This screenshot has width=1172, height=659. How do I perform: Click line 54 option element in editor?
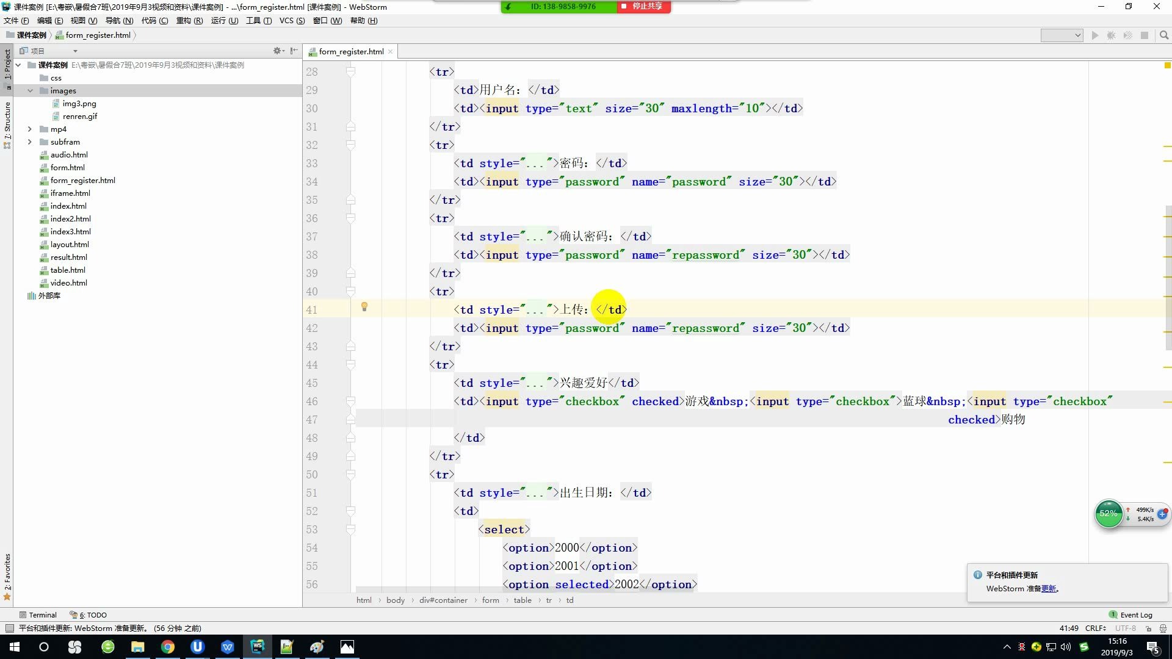(569, 548)
